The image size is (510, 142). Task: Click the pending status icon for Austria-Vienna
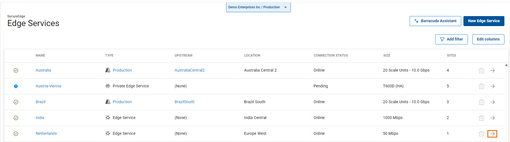[16, 86]
